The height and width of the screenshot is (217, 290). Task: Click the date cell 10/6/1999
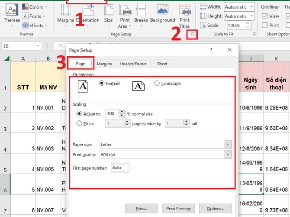(x=251, y=102)
